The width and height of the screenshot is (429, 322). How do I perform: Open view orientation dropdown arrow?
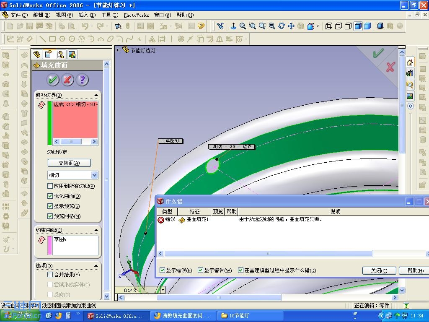318,26
